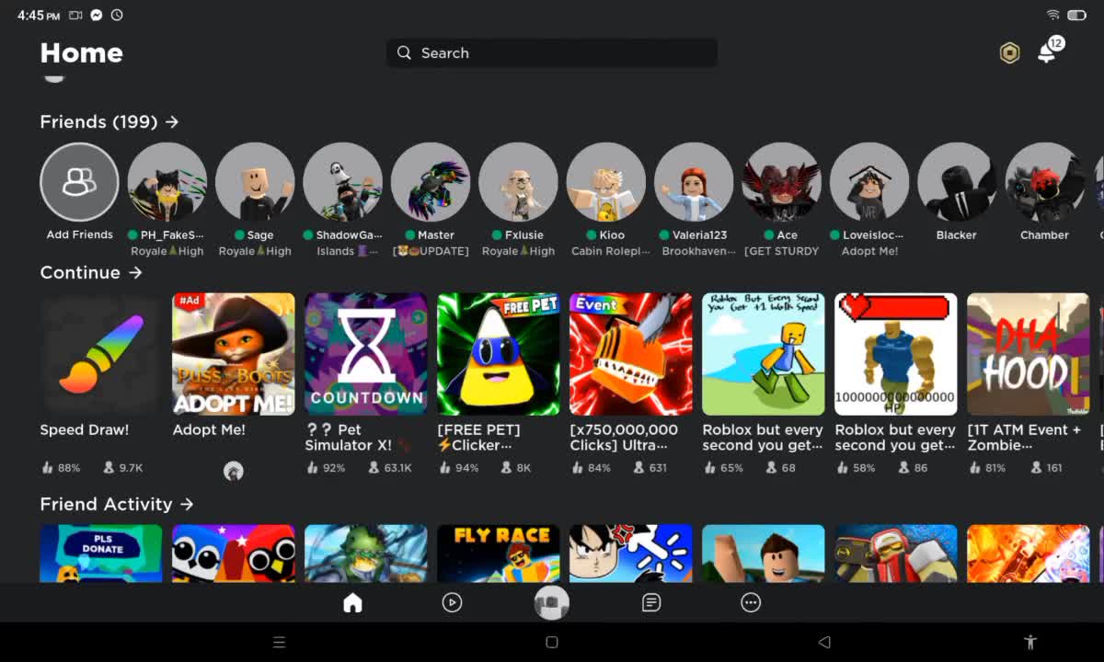This screenshot has height=662, width=1104.
Task: Tap Android home square button
Action: coord(552,643)
